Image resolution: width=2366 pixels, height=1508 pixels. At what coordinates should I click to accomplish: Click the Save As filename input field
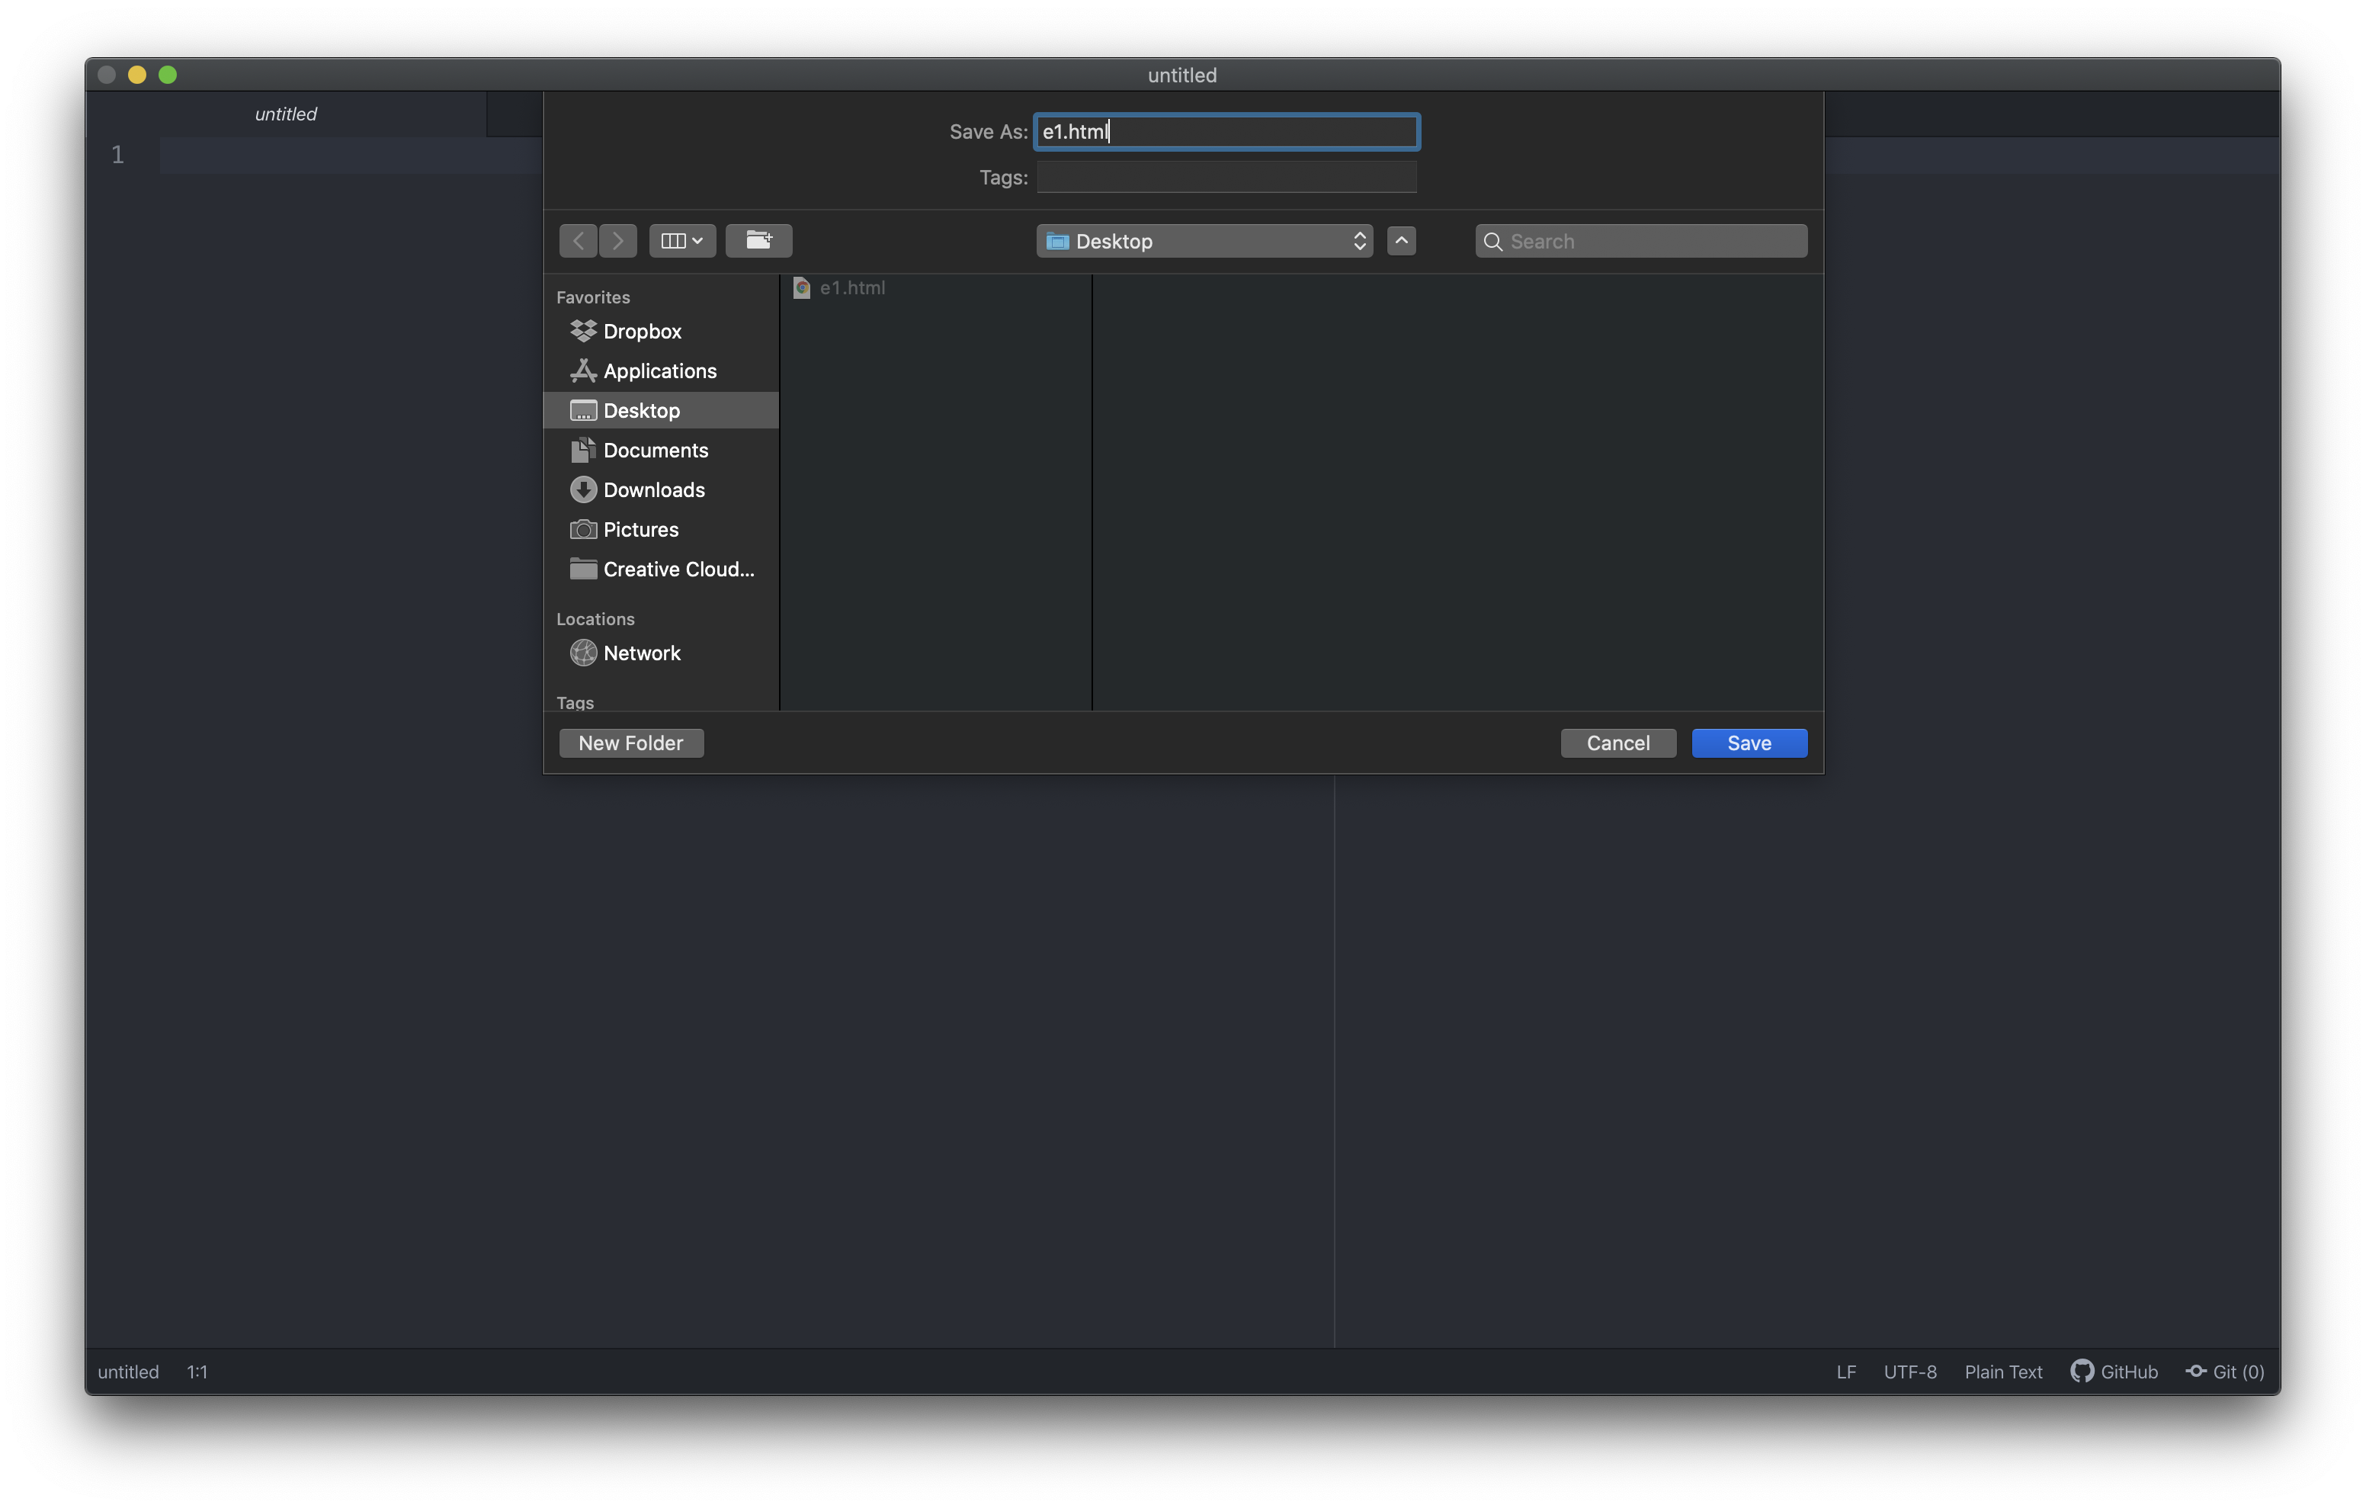pos(1226,130)
